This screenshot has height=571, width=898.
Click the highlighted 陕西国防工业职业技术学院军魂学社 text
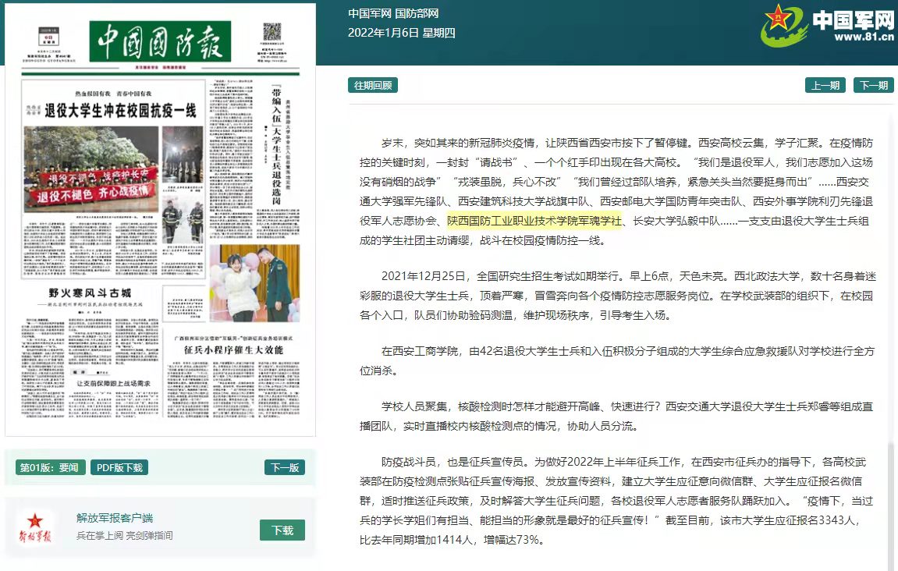[x=534, y=221]
